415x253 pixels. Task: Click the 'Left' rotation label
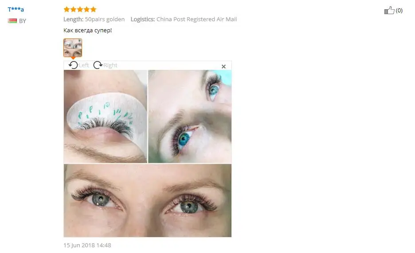click(84, 65)
